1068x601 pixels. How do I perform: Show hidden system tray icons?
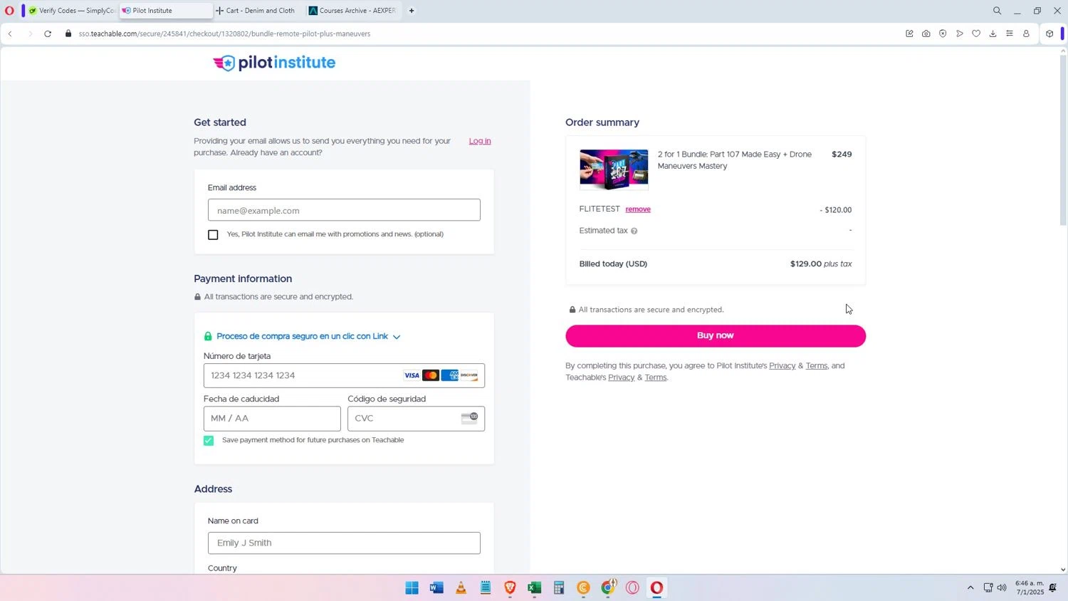pyautogui.click(x=970, y=587)
